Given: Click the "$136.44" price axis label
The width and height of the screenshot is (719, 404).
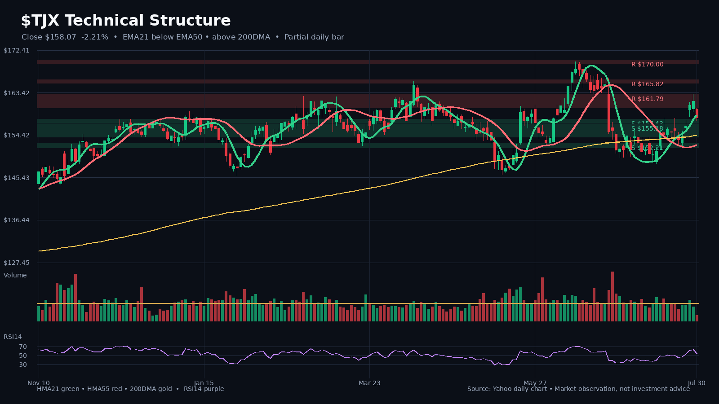Looking at the screenshot, I should 17,220.
